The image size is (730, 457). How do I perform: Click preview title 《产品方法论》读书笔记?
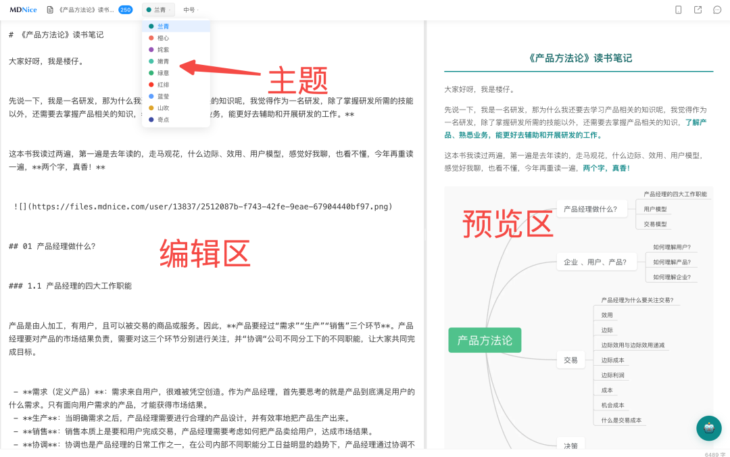[x=580, y=58]
